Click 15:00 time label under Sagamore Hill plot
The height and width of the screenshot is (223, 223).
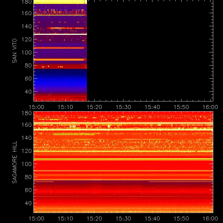(x=37, y=219)
